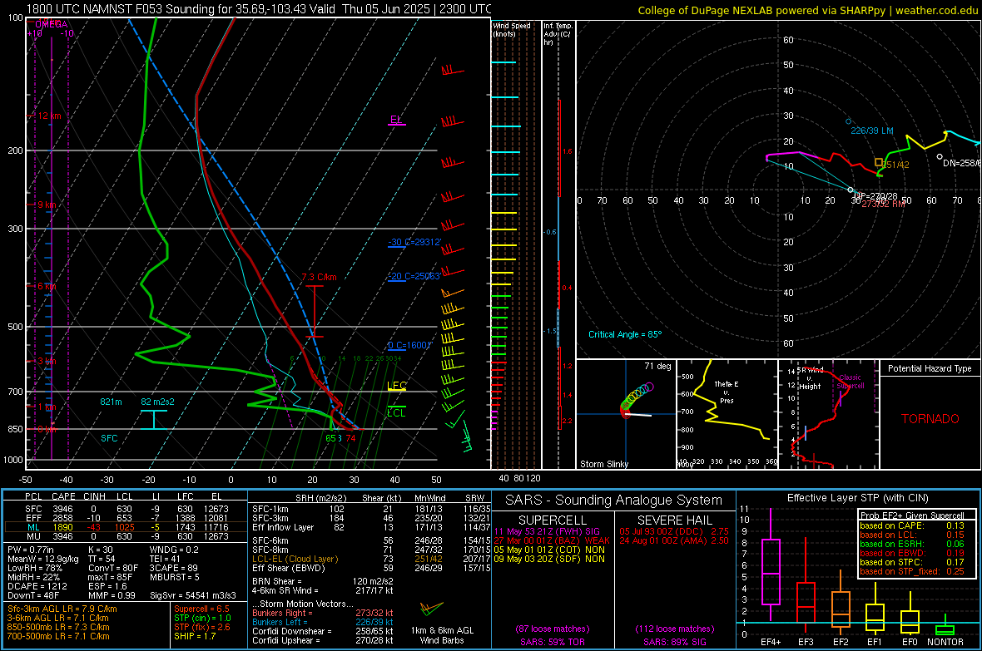The height and width of the screenshot is (651, 982).
Task: Click the Potential Hazard Type heading
Action: click(x=930, y=368)
